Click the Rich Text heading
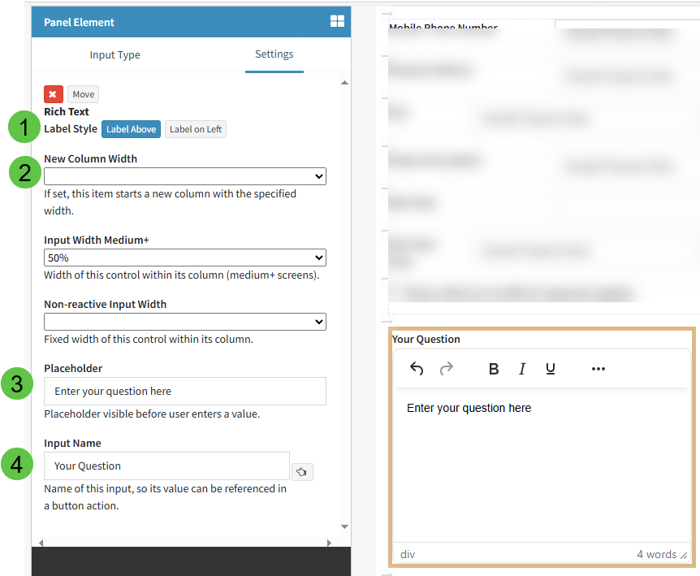The width and height of the screenshot is (700, 576). point(67,111)
